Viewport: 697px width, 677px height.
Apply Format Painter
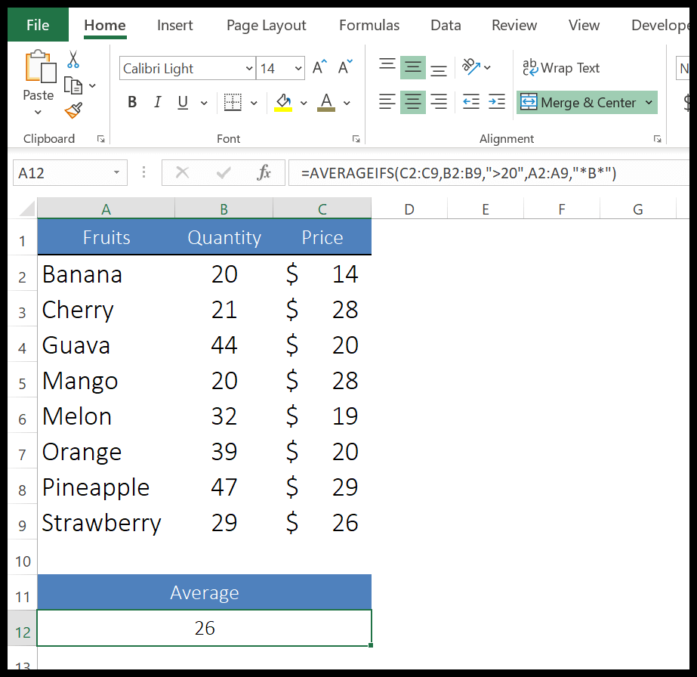(72, 108)
